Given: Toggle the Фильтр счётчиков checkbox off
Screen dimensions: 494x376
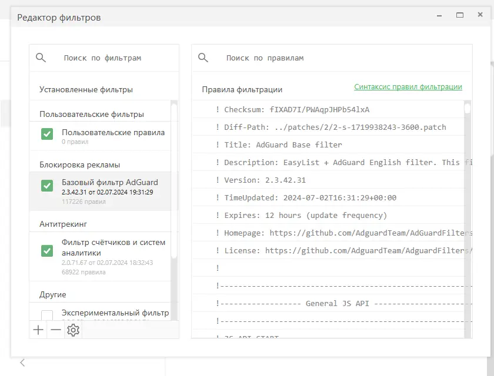Looking at the screenshot, I should pyautogui.click(x=47, y=251).
